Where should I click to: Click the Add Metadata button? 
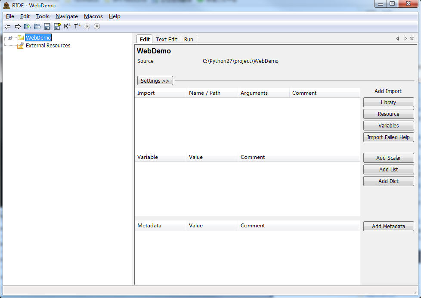389,226
